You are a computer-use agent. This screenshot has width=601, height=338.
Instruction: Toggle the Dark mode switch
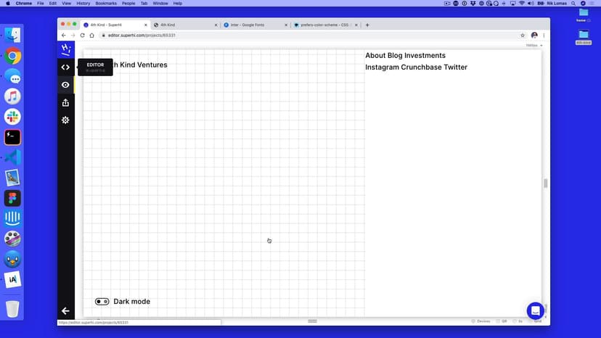pos(102,301)
